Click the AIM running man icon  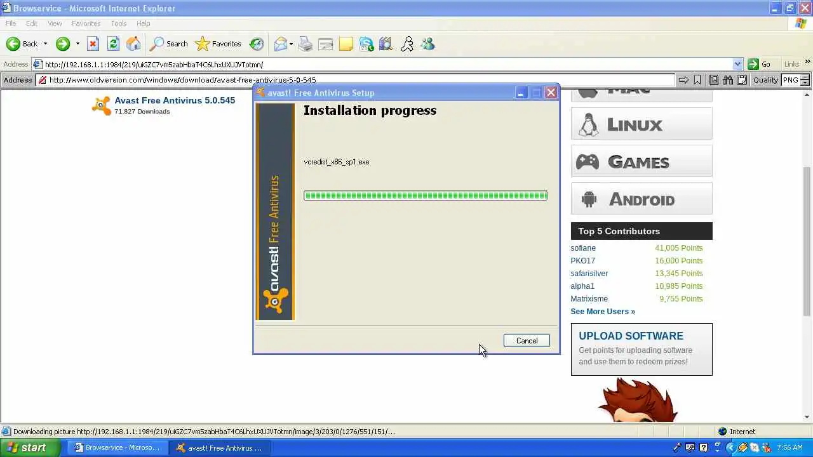[x=407, y=44]
